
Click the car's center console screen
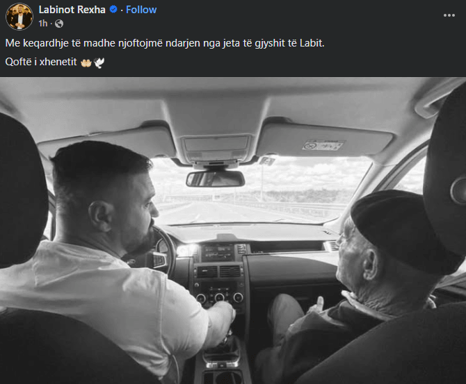[218, 253]
